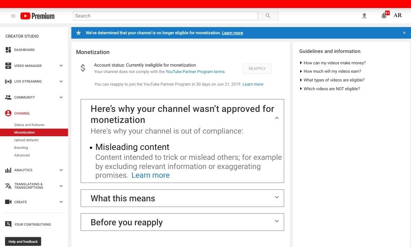Click the Create camera icon
The width and height of the screenshot is (411, 247).
tap(8, 202)
